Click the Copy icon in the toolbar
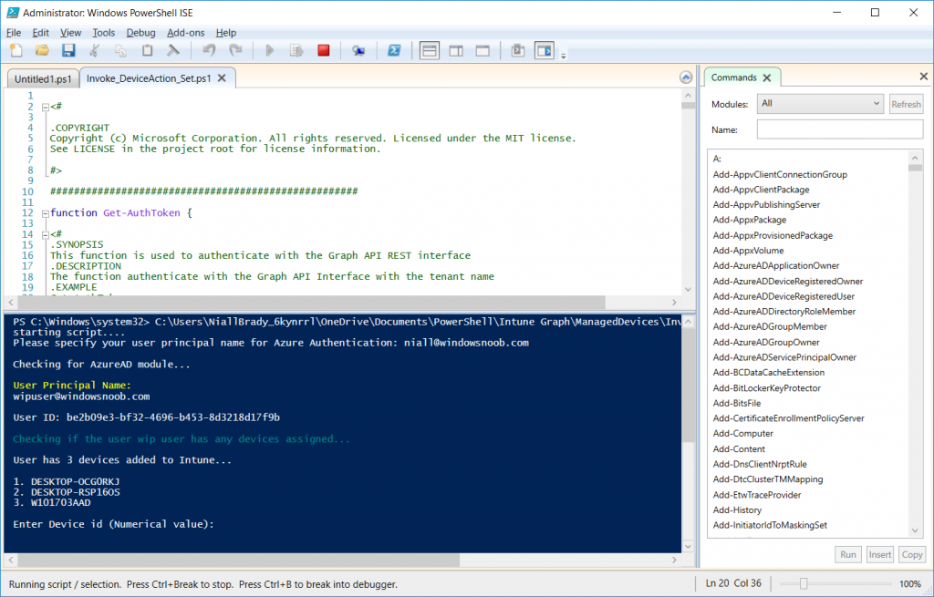The height and width of the screenshot is (597, 934). click(121, 51)
